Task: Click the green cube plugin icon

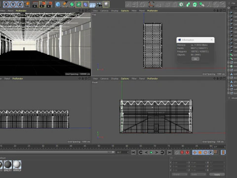Action: (x=195, y=4)
